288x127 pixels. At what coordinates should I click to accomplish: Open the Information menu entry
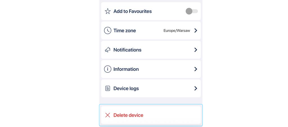[126, 69]
